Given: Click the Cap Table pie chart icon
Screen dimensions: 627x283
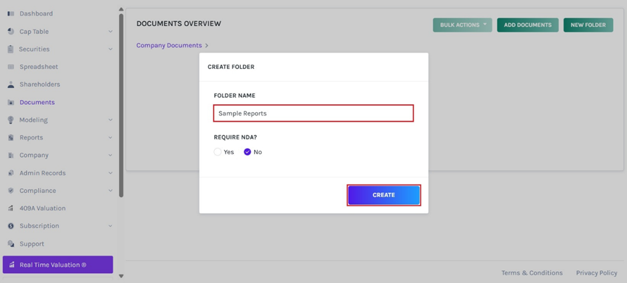Looking at the screenshot, I should (11, 31).
